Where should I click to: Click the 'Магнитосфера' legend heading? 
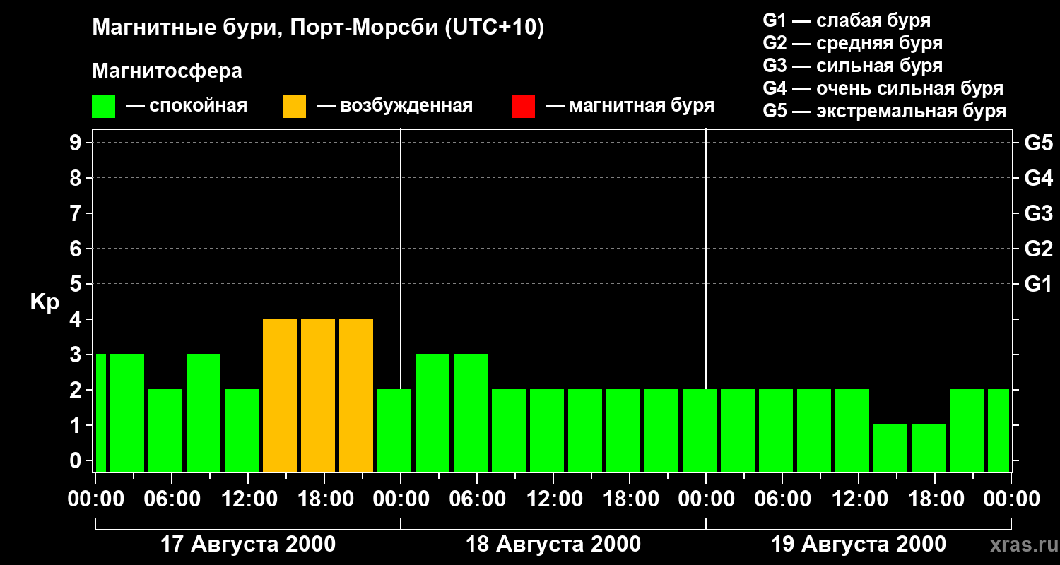pos(167,71)
